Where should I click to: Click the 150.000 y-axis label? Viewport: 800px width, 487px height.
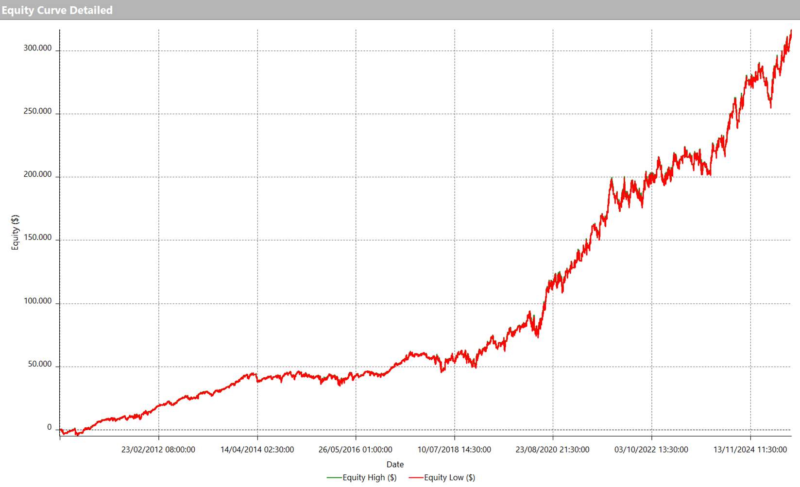[x=37, y=237]
